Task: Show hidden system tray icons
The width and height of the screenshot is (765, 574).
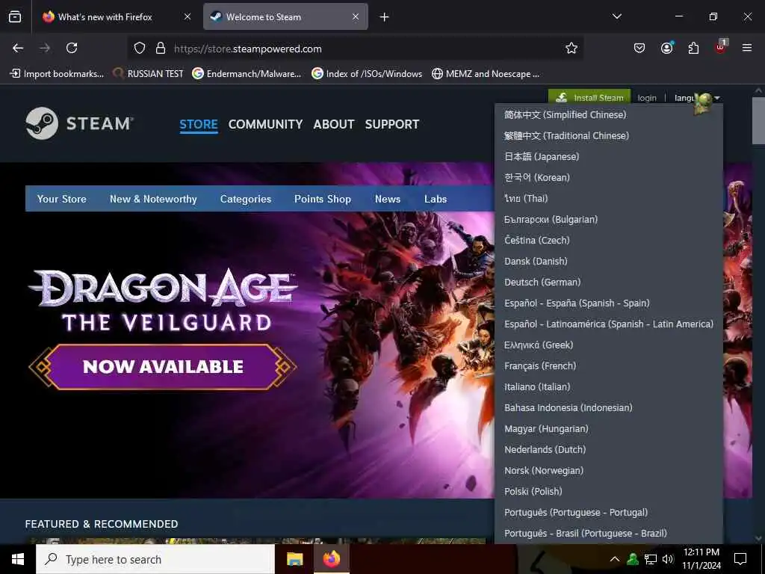Action: [615, 559]
